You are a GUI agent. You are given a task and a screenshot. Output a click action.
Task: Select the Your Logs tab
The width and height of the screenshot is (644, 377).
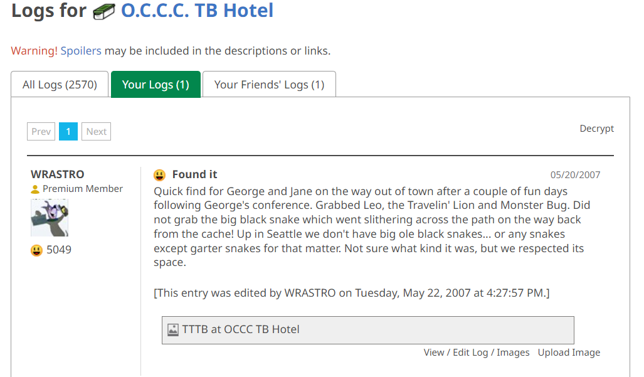pyautogui.click(x=156, y=85)
